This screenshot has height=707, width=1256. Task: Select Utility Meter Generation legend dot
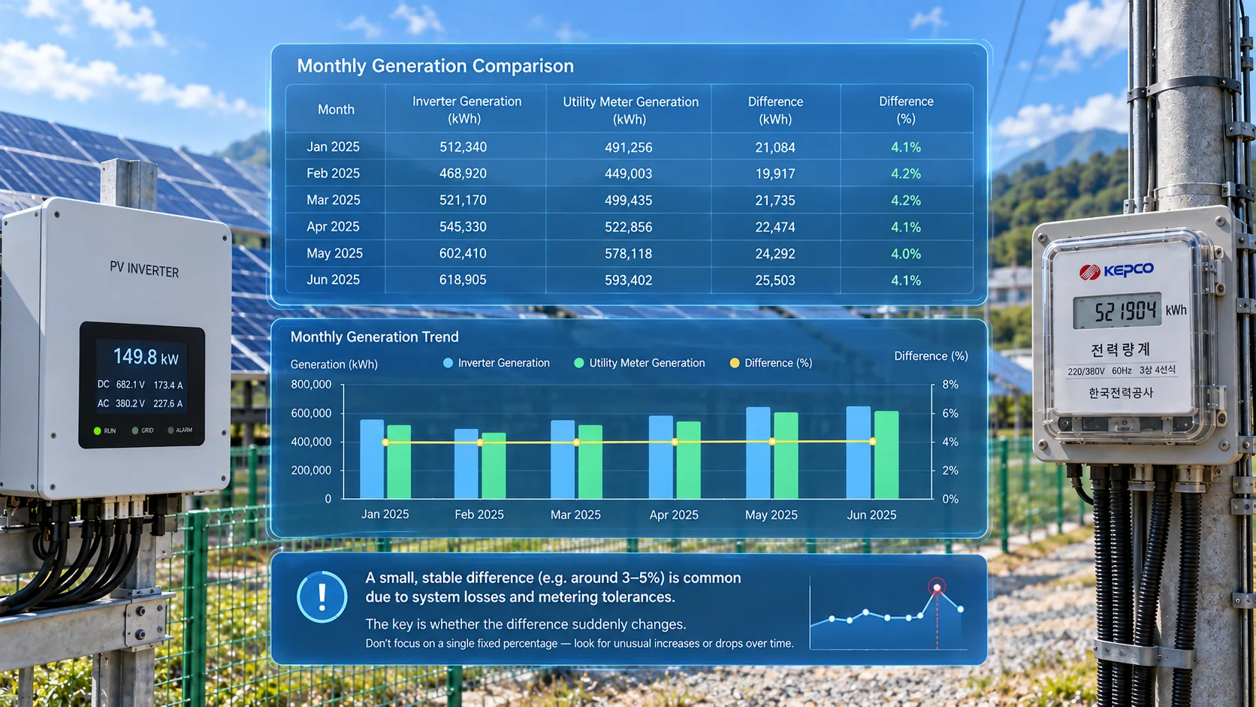click(x=579, y=363)
